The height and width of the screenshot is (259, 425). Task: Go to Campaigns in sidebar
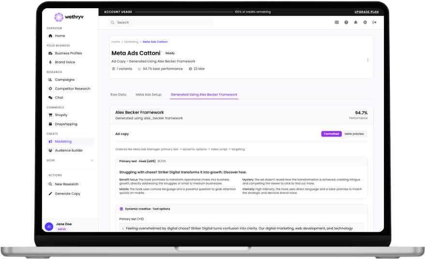pos(61,79)
